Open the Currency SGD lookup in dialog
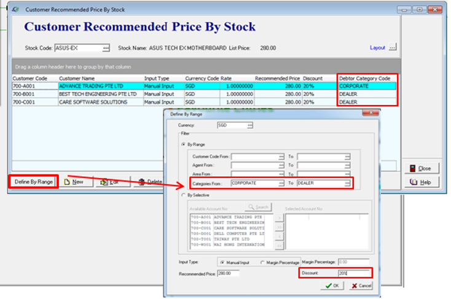 (x=250, y=125)
